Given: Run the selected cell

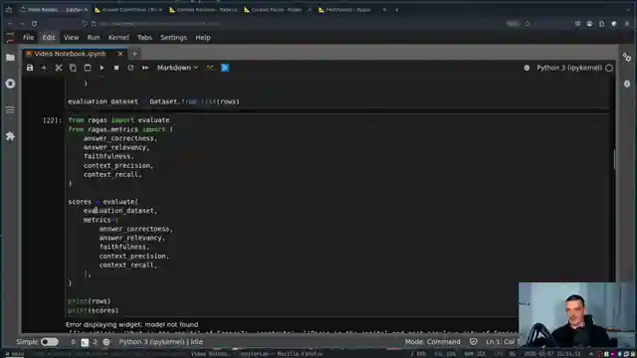Looking at the screenshot, I should (102, 68).
